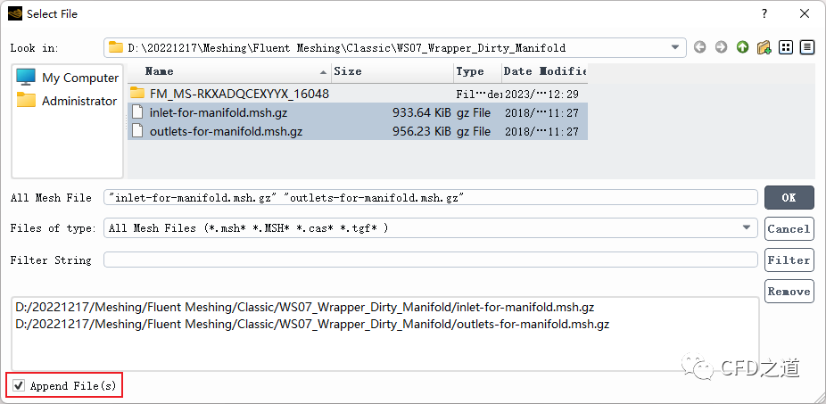The image size is (826, 404).
Task: Go up to the parent directory
Action: [742, 47]
